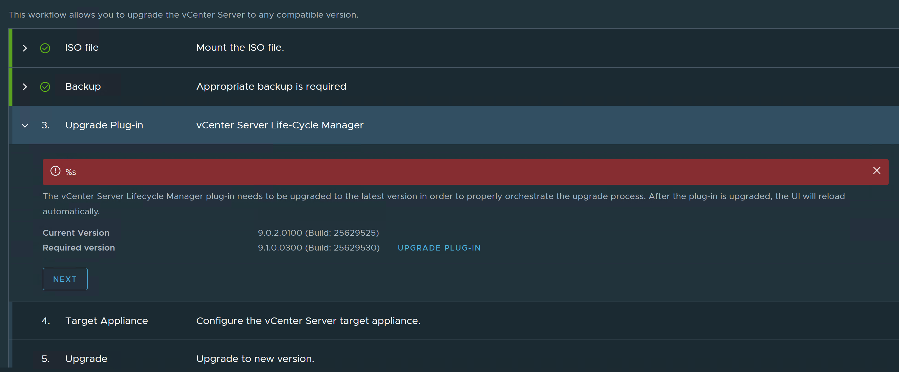This screenshot has height=372, width=899.
Task: Click step number 4. beside Target Appliance
Action: (46, 321)
